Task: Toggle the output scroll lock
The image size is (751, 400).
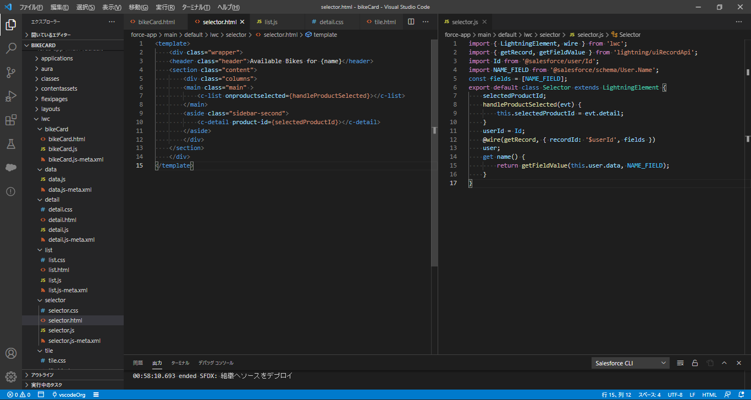Action: (695, 363)
